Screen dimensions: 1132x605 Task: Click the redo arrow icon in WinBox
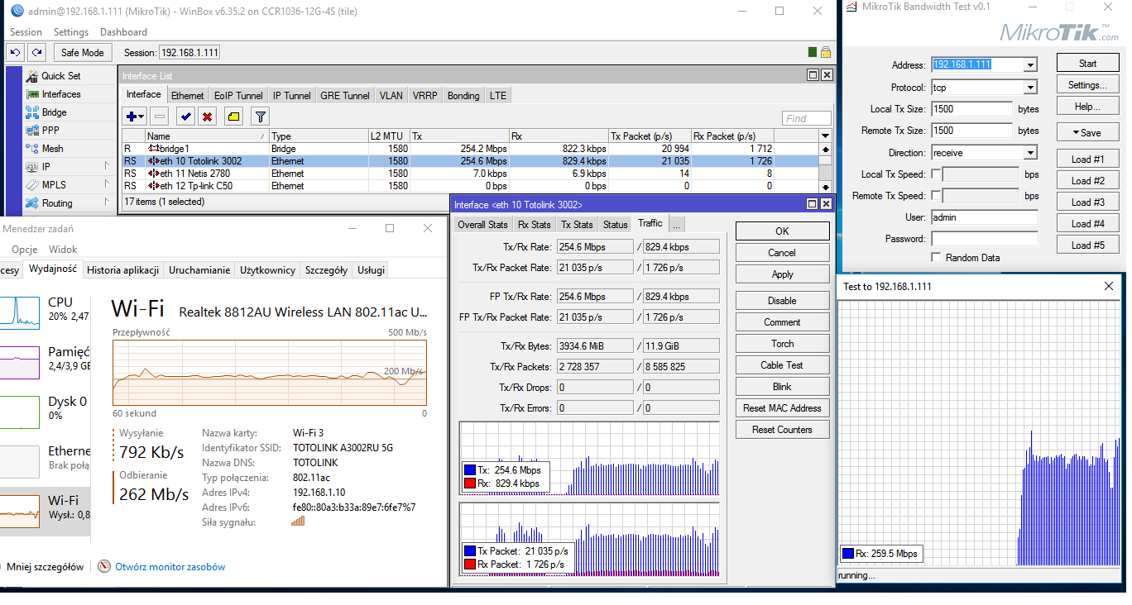tap(36, 52)
